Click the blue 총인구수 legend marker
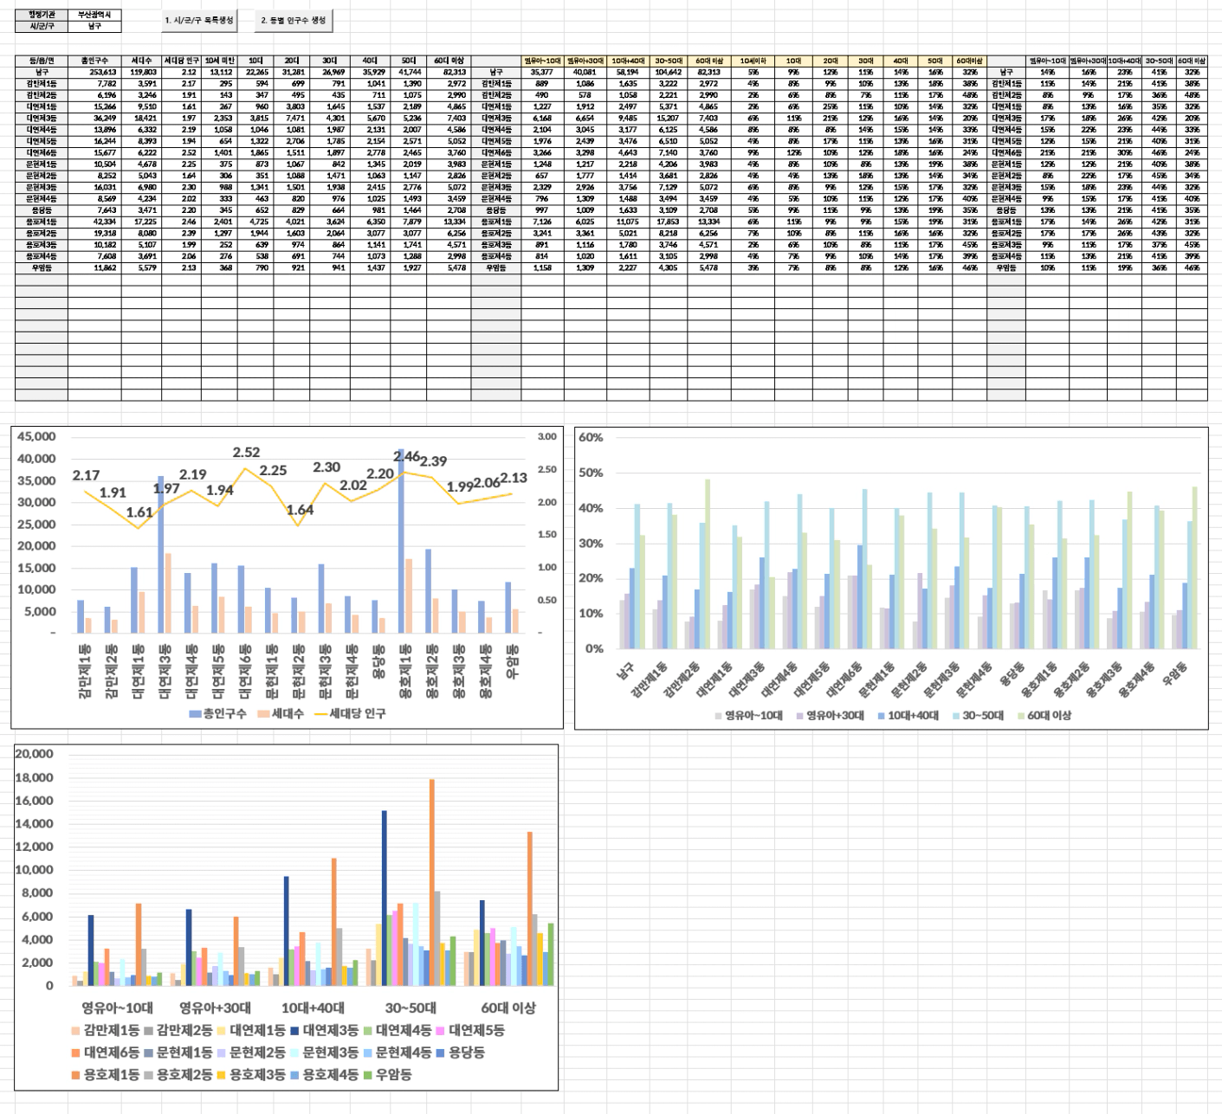The image size is (1222, 1114). (x=195, y=713)
